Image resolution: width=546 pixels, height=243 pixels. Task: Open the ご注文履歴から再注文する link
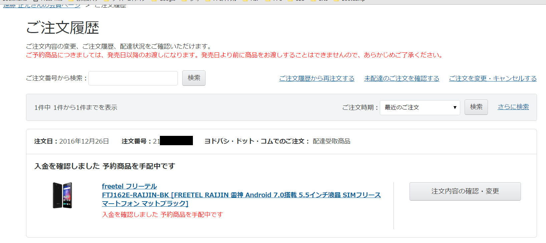[x=317, y=78]
